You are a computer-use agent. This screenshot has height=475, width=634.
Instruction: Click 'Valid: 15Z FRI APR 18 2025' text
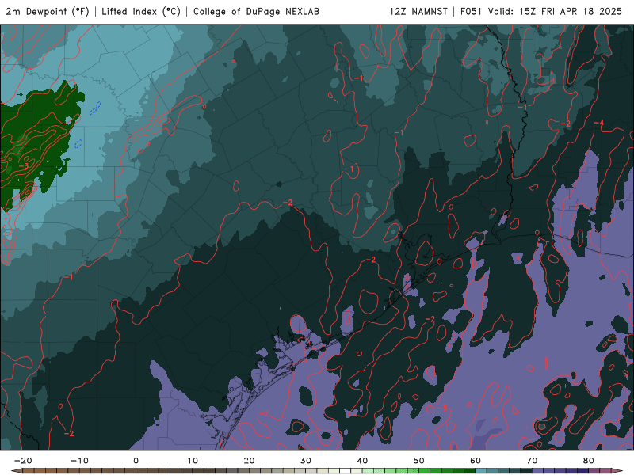point(555,12)
